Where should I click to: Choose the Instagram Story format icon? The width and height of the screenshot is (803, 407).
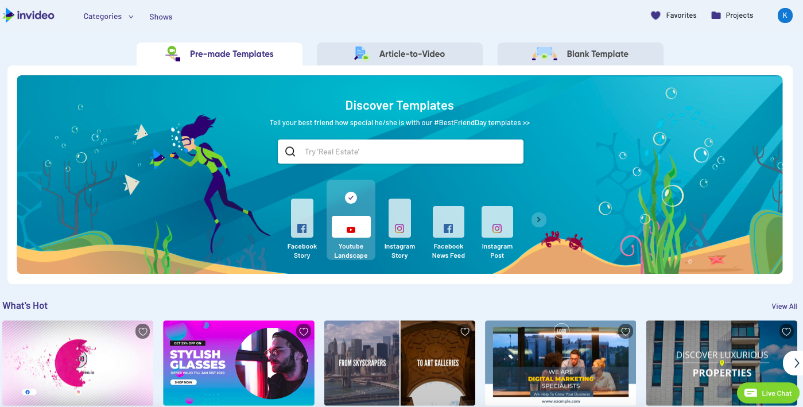point(399,228)
